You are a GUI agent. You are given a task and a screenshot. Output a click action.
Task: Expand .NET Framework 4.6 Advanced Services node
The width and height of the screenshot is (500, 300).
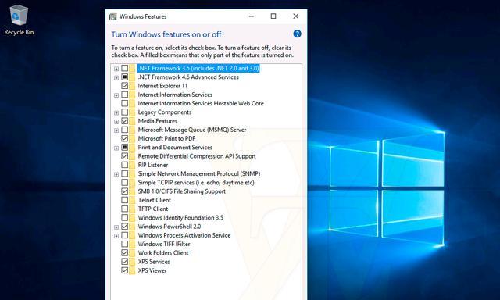(x=116, y=78)
